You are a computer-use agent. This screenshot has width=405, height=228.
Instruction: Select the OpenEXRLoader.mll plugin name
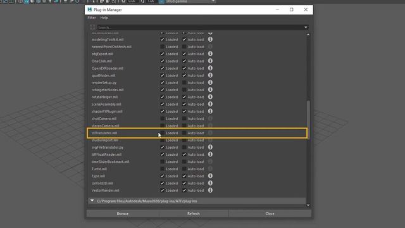pyautogui.click(x=108, y=68)
